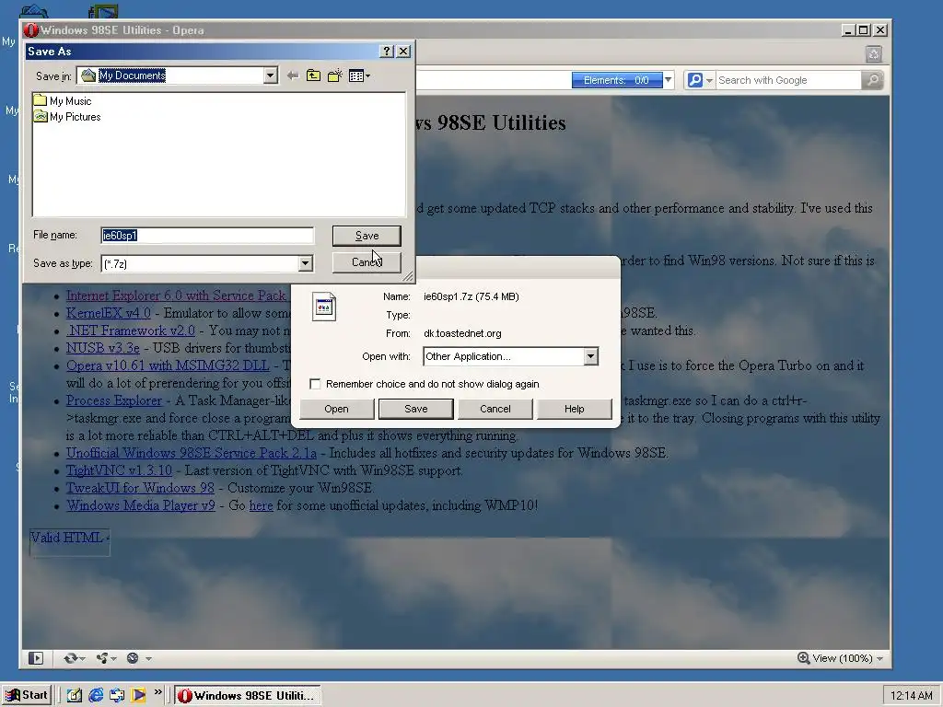Open TweakUI for Windows 98 link
Image resolution: width=943 pixels, height=707 pixels.
point(140,488)
